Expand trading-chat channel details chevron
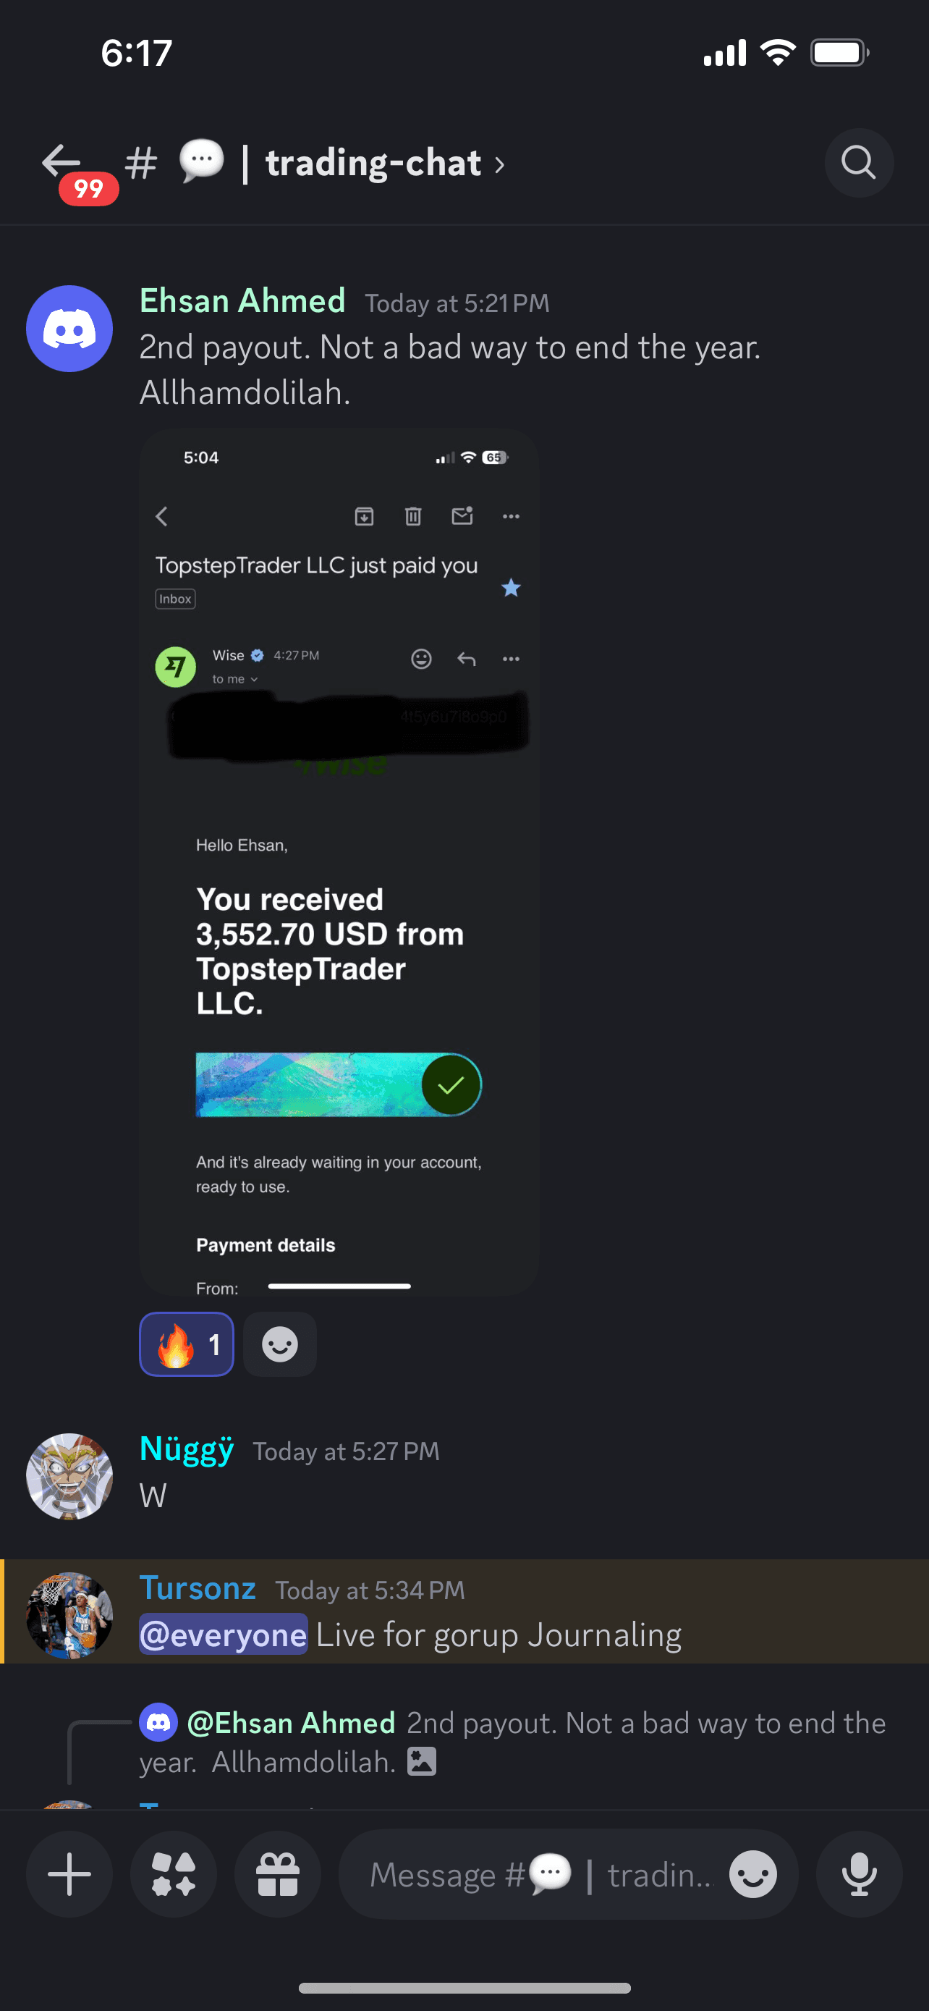Image resolution: width=929 pixels, height=2011 pixels. 499,165
